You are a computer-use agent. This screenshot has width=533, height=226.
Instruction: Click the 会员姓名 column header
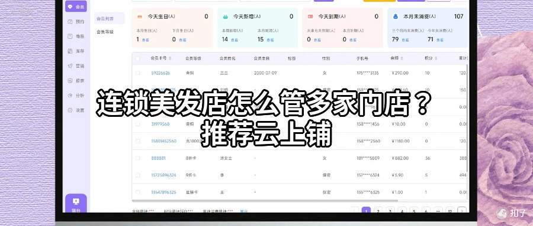(x=227, y=58)
